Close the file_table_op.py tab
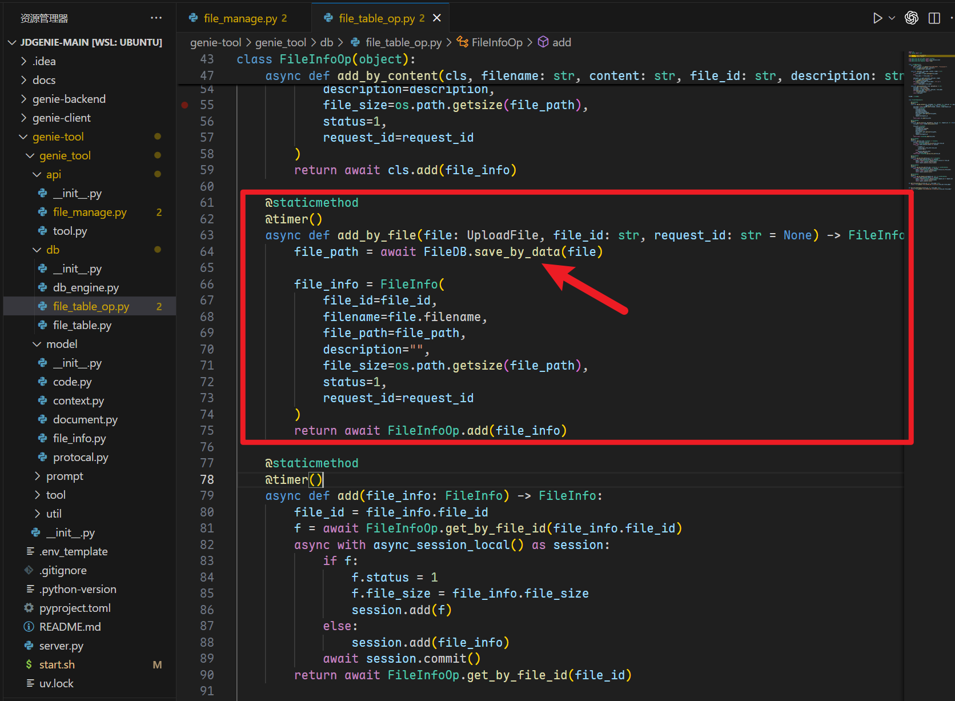955x701 pixels. tap(437, 18)
